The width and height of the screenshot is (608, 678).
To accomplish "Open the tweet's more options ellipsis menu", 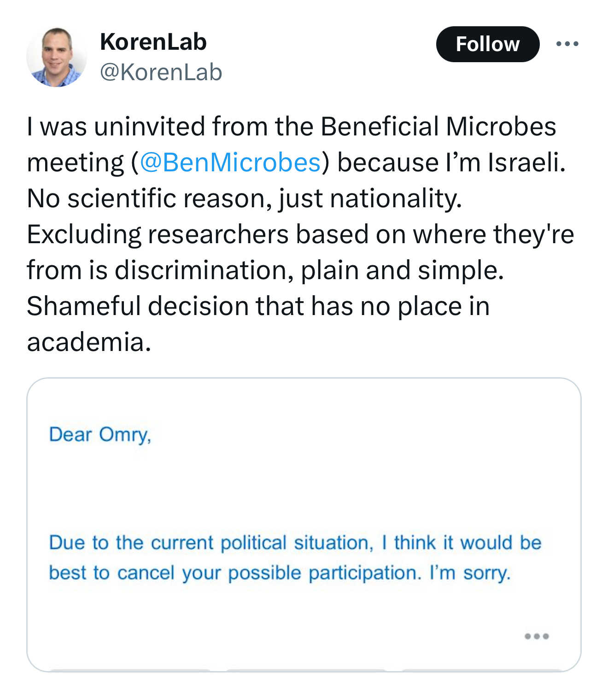I will [x=567, y=44].
